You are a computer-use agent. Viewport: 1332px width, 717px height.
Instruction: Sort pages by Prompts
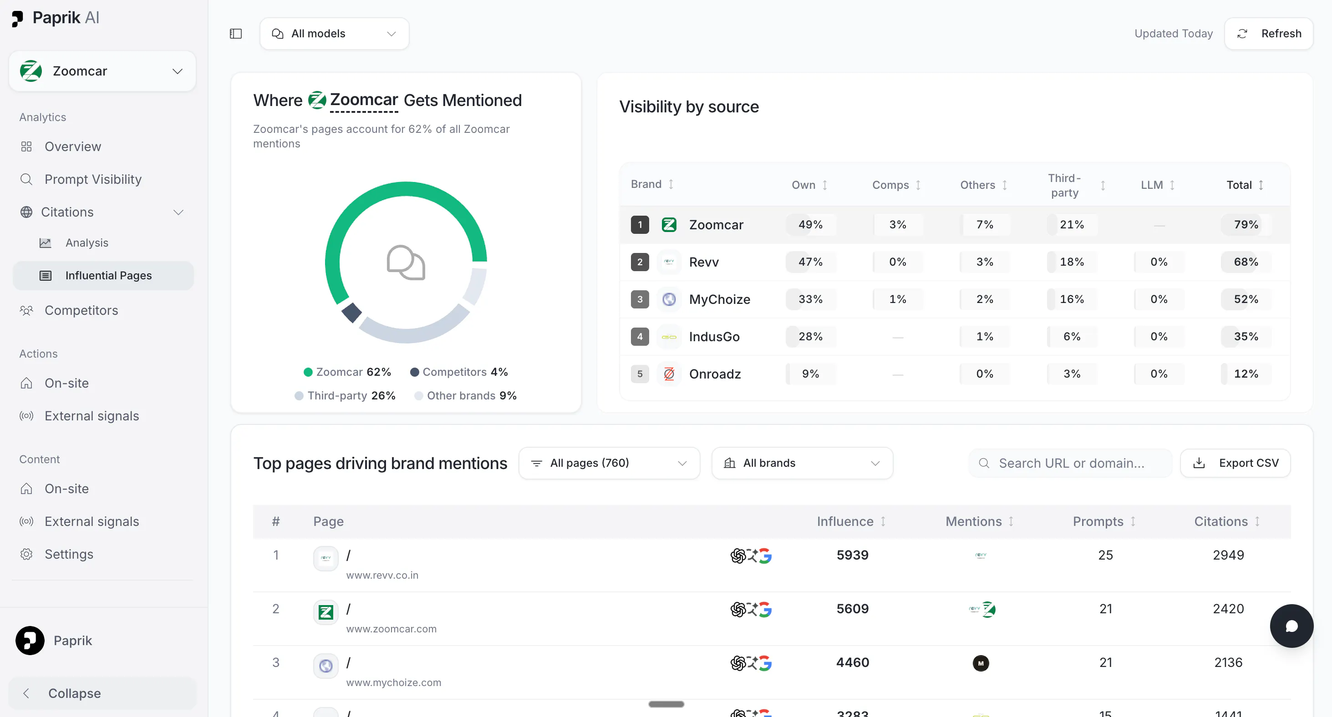(x=1133, y=521)
